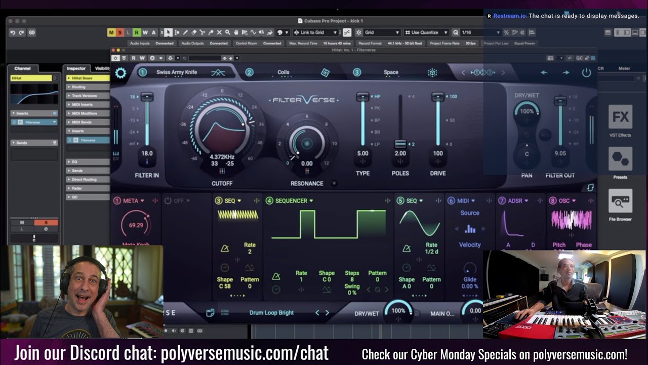This screenshot has height=365, width=648.
Task: Open modulator 4 SEQUENCER type dropdown
Action: (294, 201)
